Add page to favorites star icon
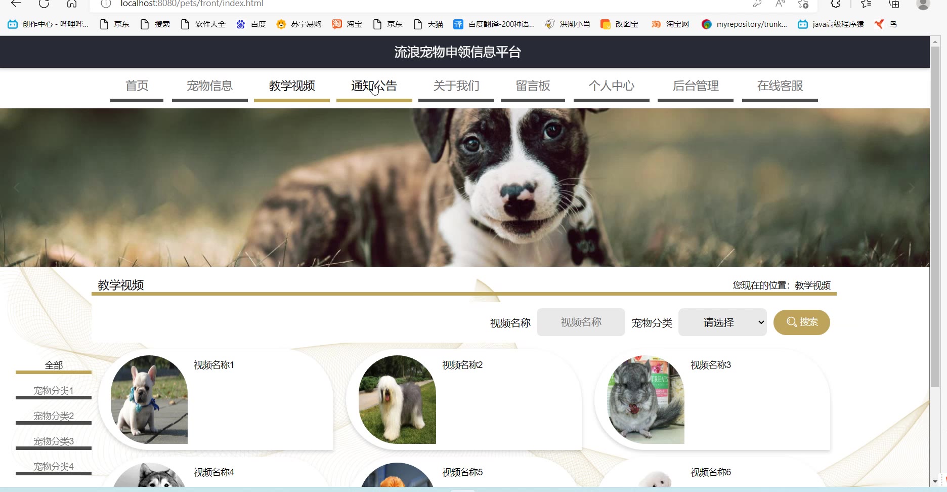947x492 pixels. (803, 4)
